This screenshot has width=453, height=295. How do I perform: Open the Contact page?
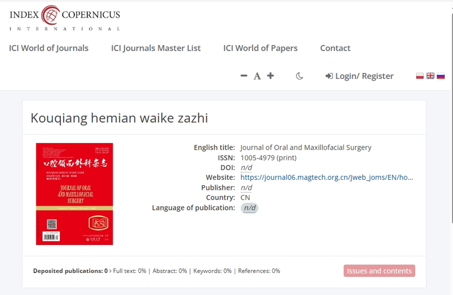click(335, 48)
